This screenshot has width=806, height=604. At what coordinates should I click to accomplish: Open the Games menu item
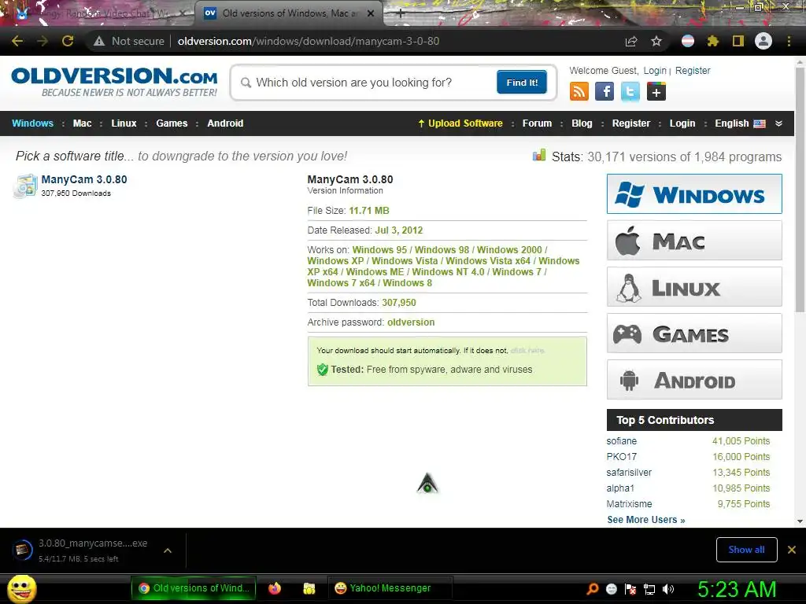(x=172, y=123)
